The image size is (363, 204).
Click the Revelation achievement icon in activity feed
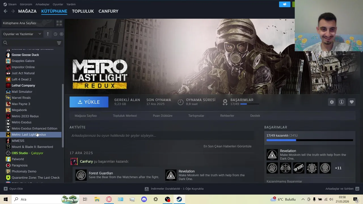click(x=171, y=175)
